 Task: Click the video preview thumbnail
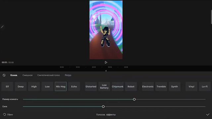106,30
